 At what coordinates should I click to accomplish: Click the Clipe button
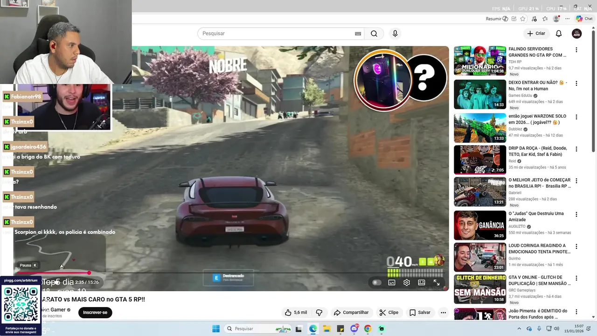389,313
